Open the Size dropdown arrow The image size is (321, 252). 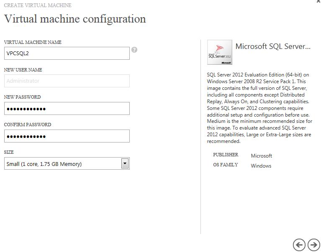click(125, 163)
